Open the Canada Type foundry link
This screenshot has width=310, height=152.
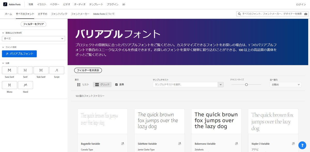click(88, 149)
